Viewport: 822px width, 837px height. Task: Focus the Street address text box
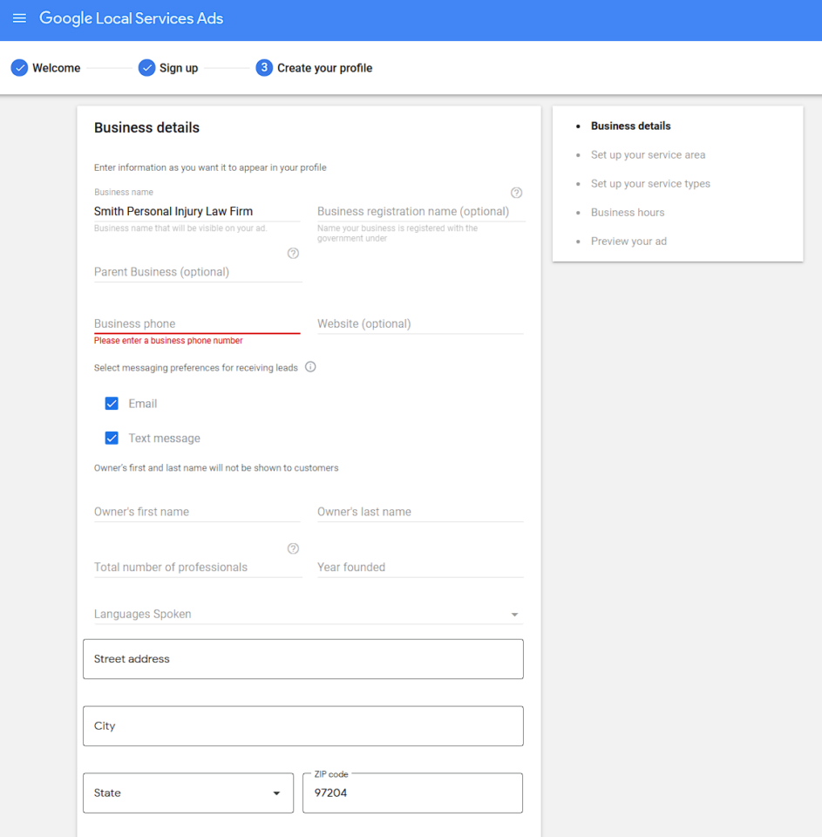pyautogui.click(x=302, y=659)
